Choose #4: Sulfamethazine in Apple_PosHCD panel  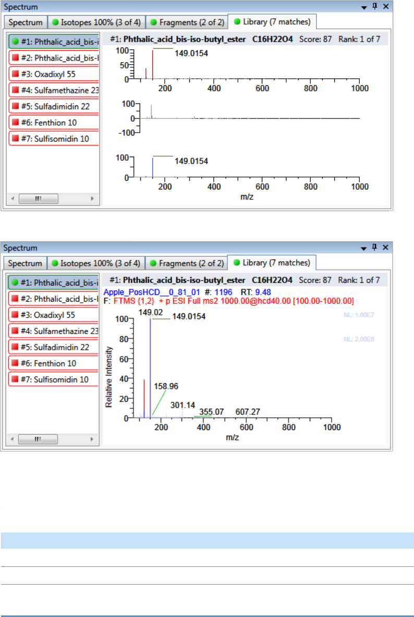tap(53, 331)
